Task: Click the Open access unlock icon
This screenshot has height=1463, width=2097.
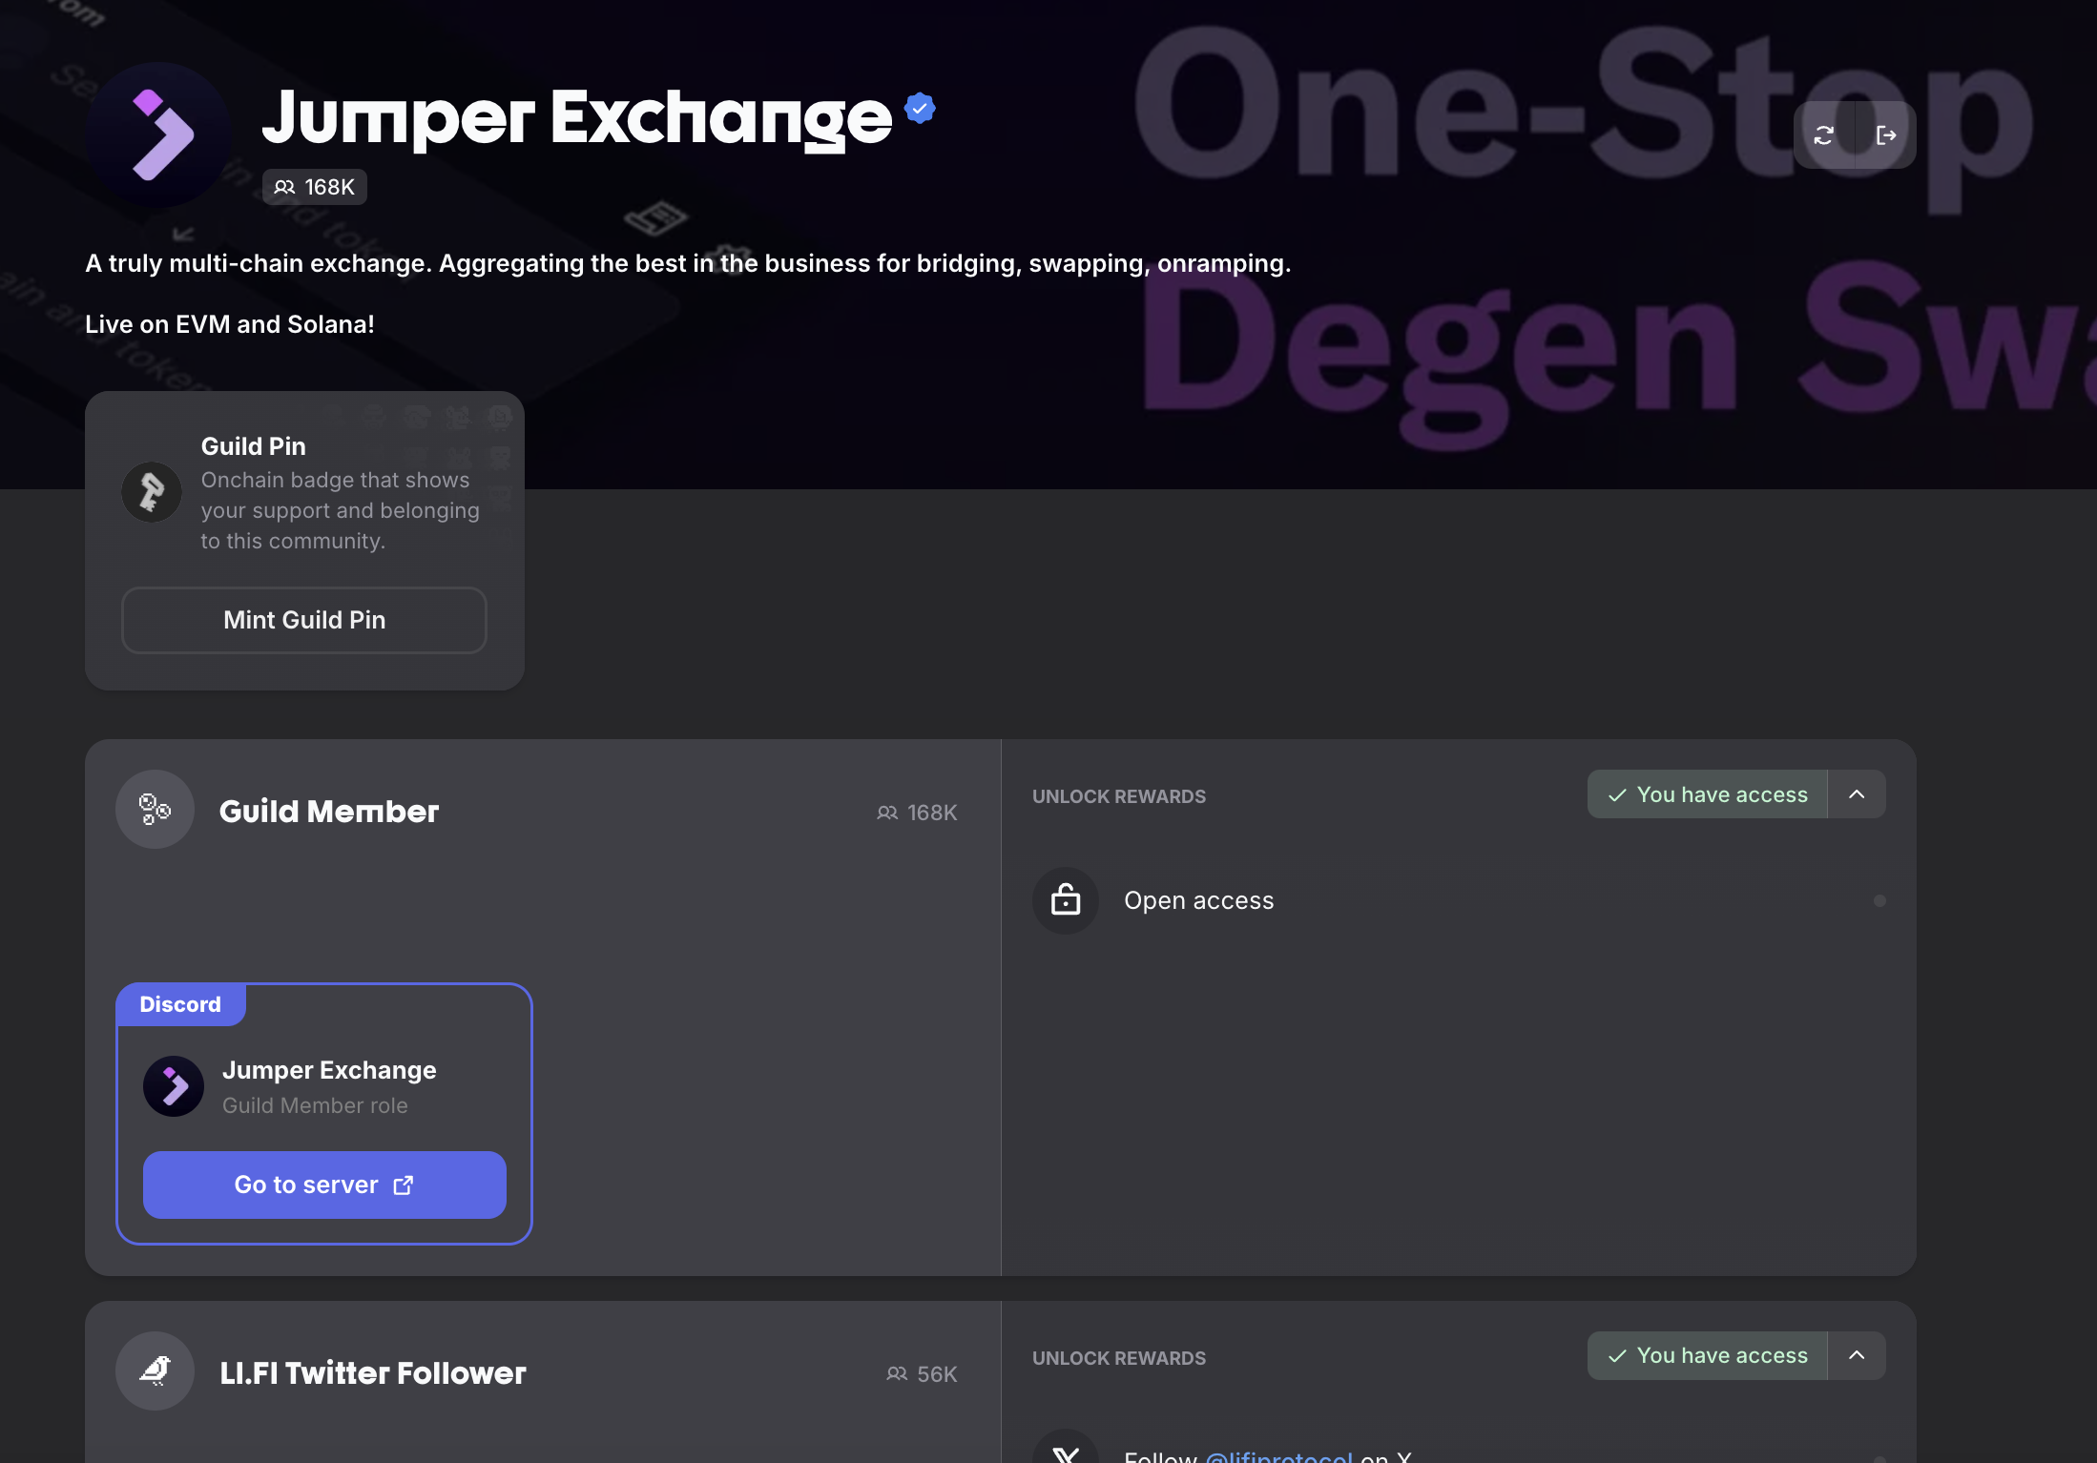Action: [1066, 900]
